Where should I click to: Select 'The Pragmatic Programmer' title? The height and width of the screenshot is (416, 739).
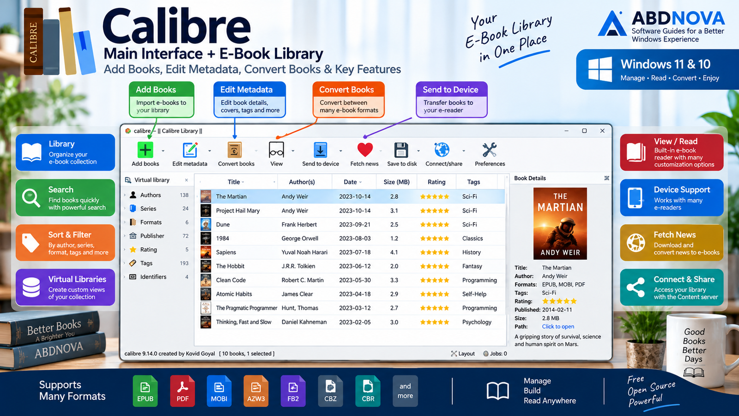(x=247, y=308)
